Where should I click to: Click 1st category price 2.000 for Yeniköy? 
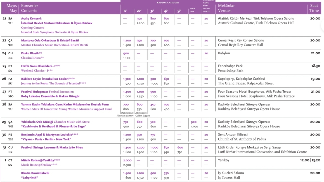(127, 161)
